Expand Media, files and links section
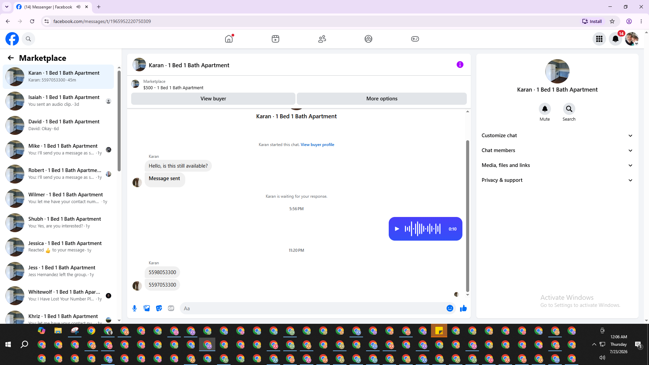 click(557, 165)
